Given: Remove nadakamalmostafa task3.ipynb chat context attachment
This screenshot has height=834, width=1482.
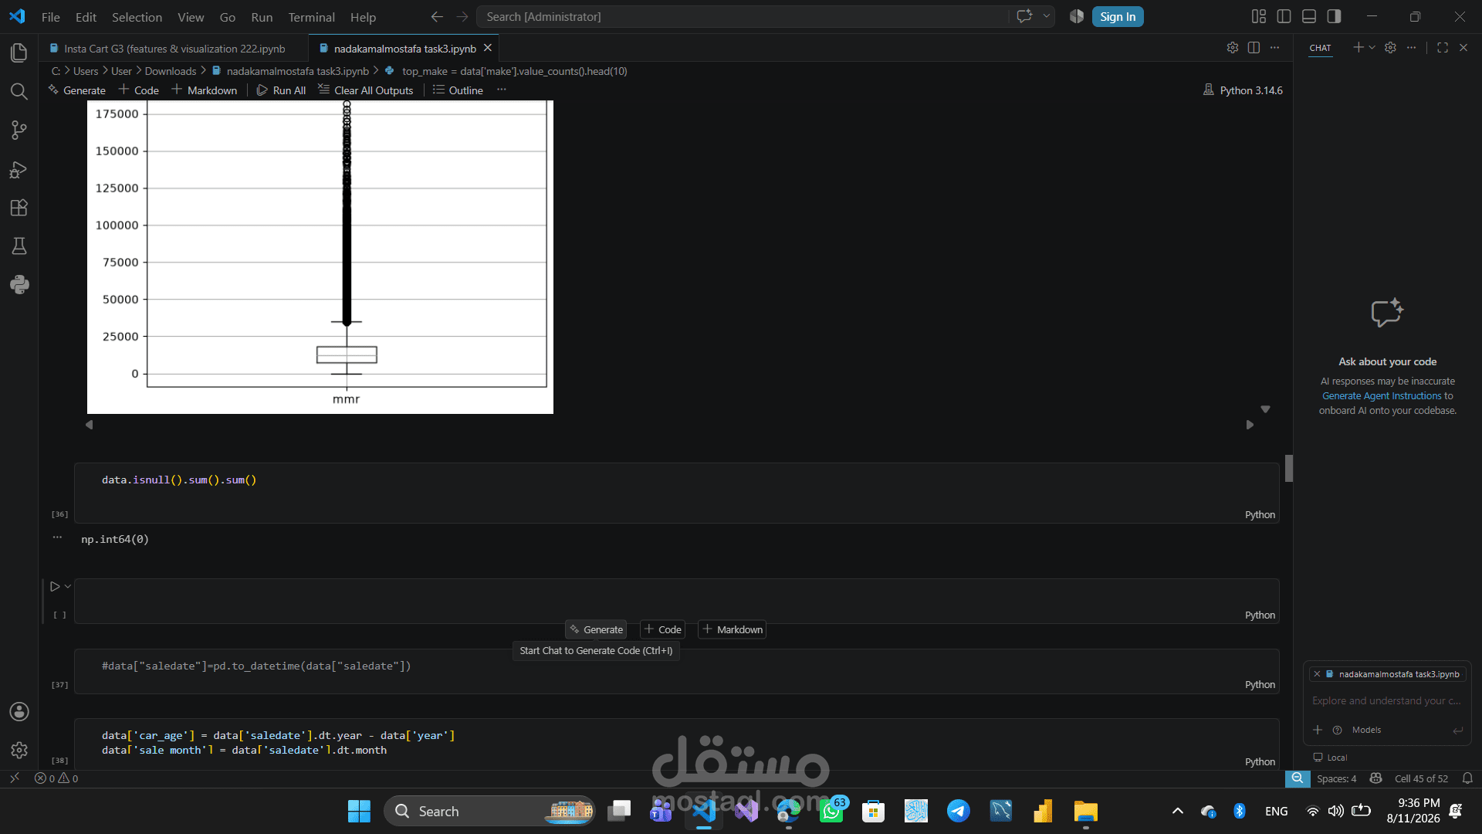Looking at the screenshot, I should pyautogui.click(x=1317, y=674).
